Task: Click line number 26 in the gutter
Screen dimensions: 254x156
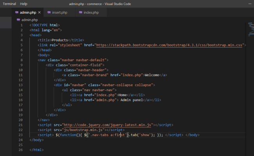Action: click(21, 150)
